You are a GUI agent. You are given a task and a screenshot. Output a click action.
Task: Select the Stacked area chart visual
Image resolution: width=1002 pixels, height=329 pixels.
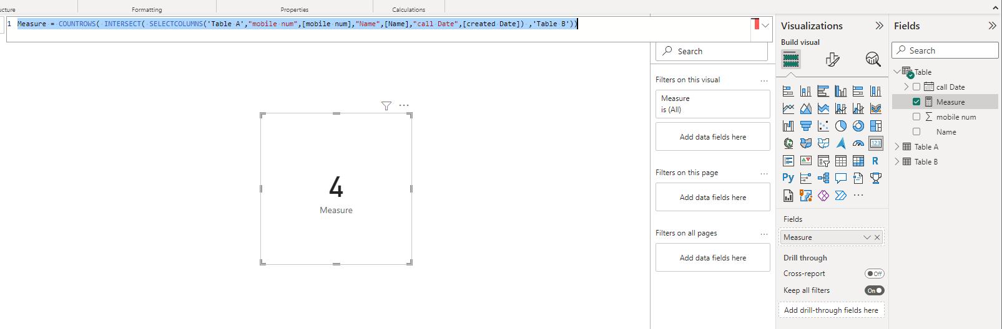pyautogui.click(x=823, y=108)
